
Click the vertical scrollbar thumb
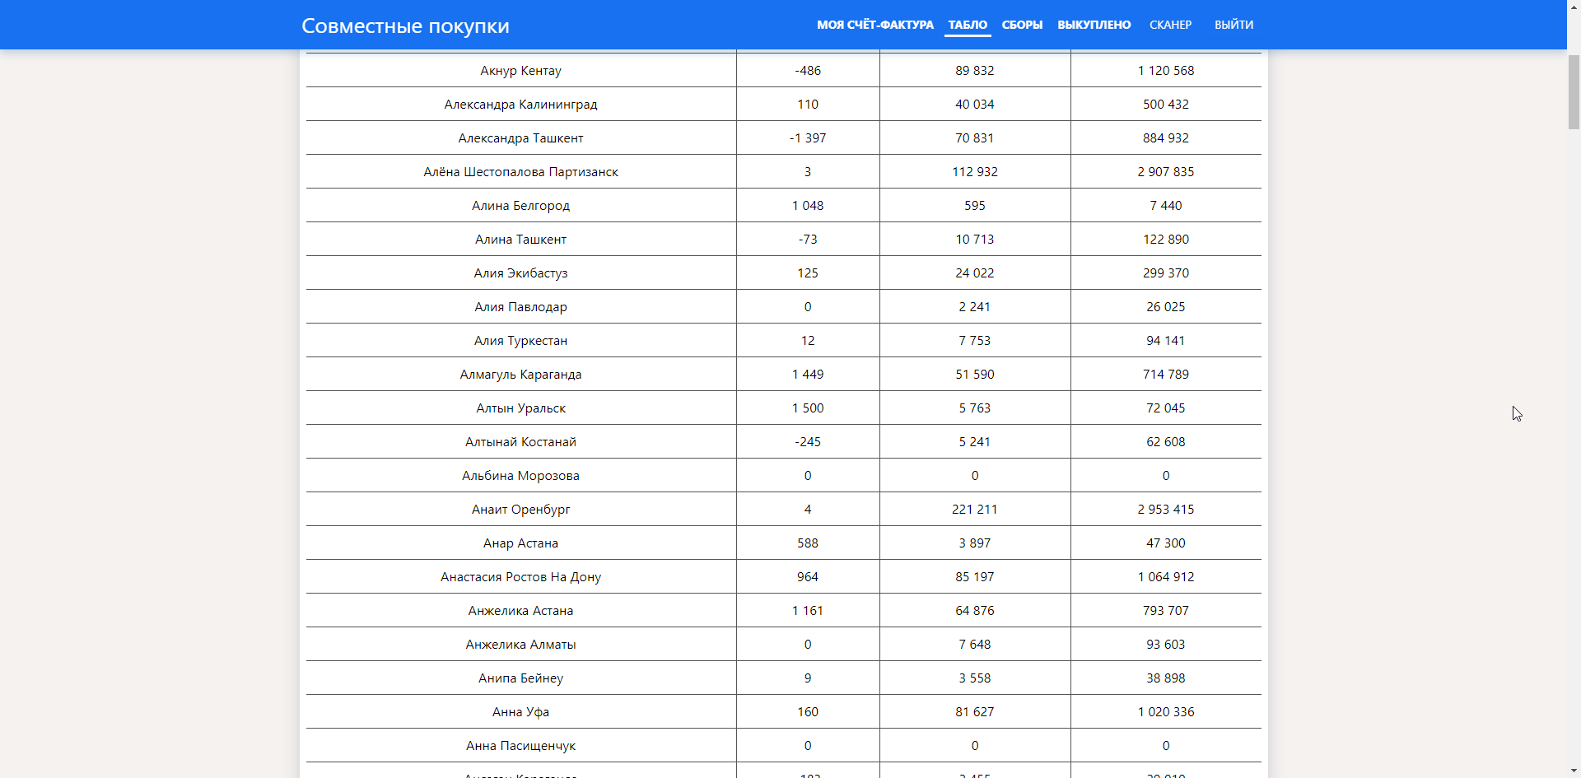click(x=1574, y=91)
